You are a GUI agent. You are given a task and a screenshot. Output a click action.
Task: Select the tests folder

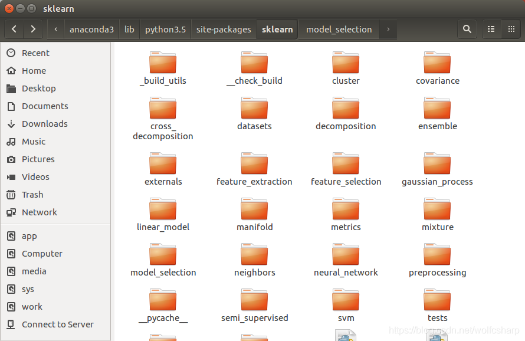tap(437, 306)
